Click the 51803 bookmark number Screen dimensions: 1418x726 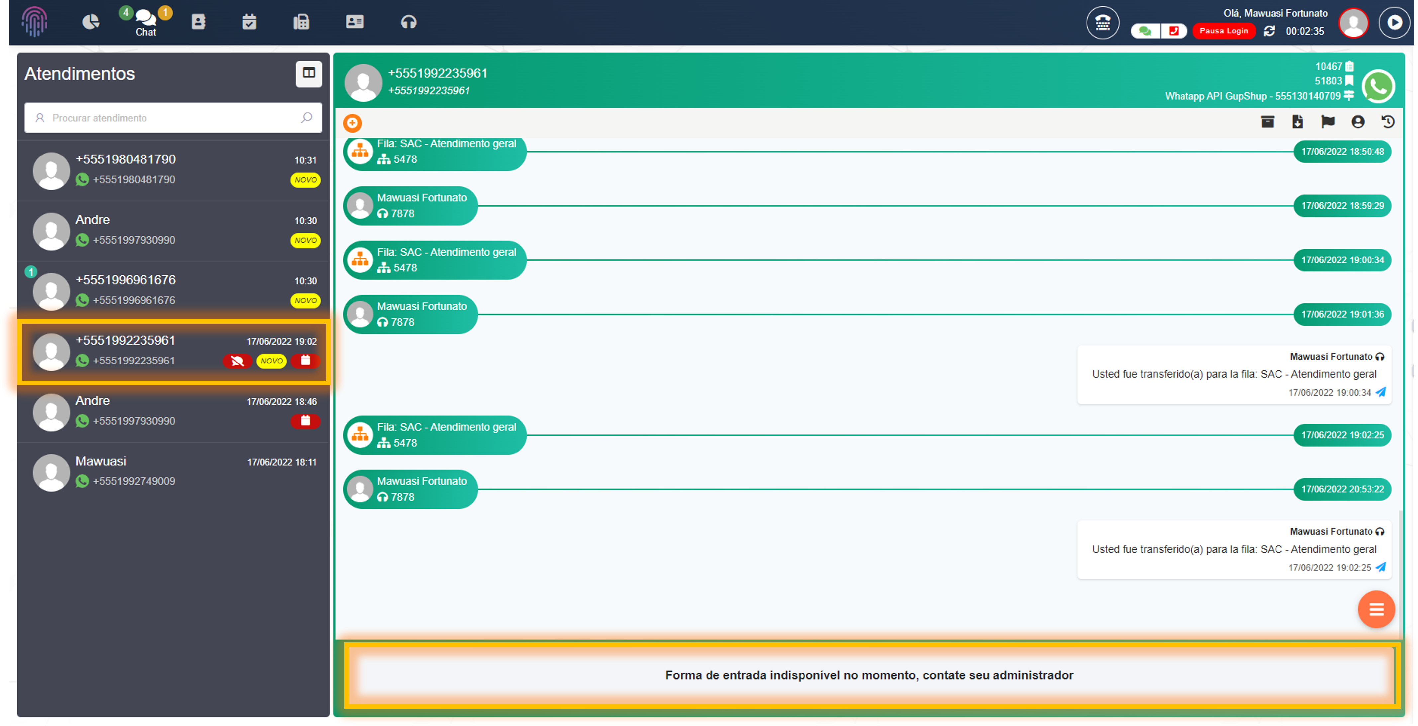click(x=1328, y=81)
